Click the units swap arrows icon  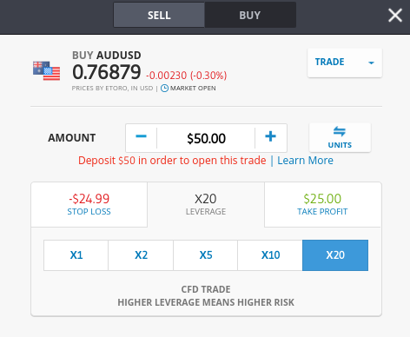click(x=340, y=131)
